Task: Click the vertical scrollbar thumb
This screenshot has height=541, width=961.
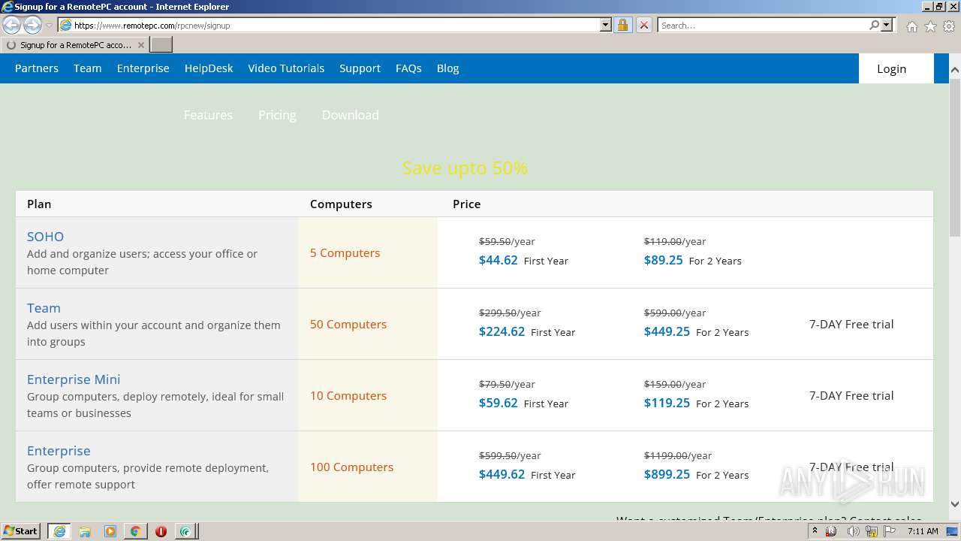Action: (954, 156)
